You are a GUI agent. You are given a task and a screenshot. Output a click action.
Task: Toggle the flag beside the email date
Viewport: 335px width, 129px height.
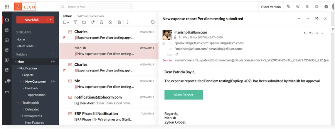(179, 37)
